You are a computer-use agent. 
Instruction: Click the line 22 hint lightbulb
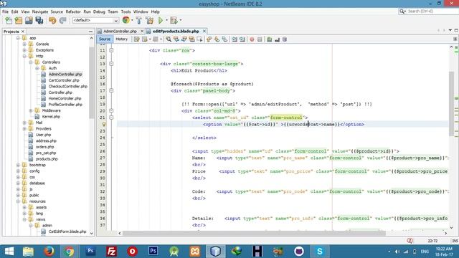[103, 124]
